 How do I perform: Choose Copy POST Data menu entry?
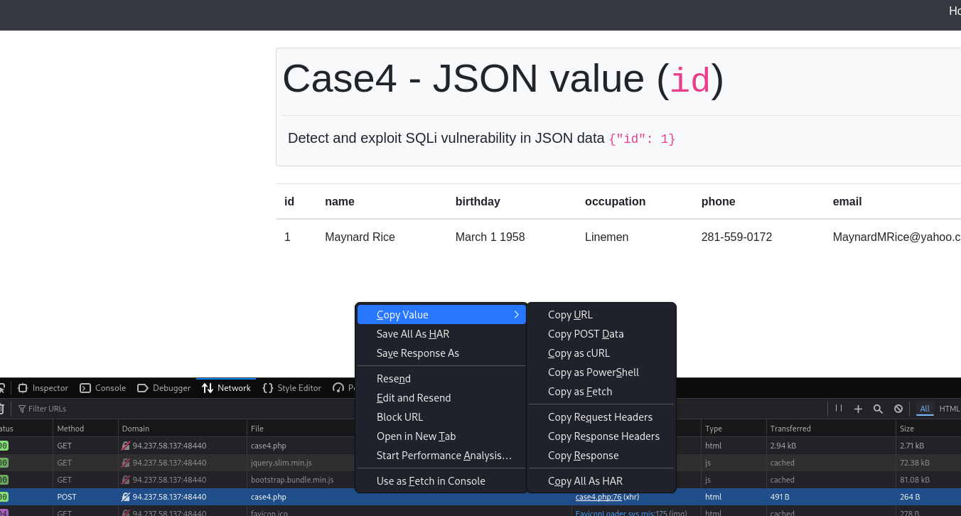586,334
